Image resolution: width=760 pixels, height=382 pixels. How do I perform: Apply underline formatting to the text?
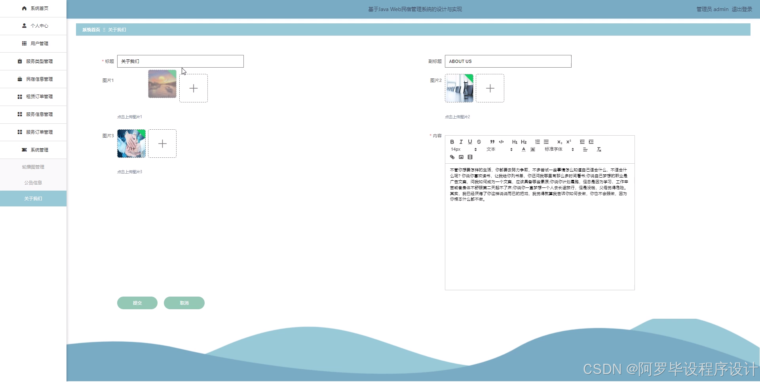click(470, 142)
